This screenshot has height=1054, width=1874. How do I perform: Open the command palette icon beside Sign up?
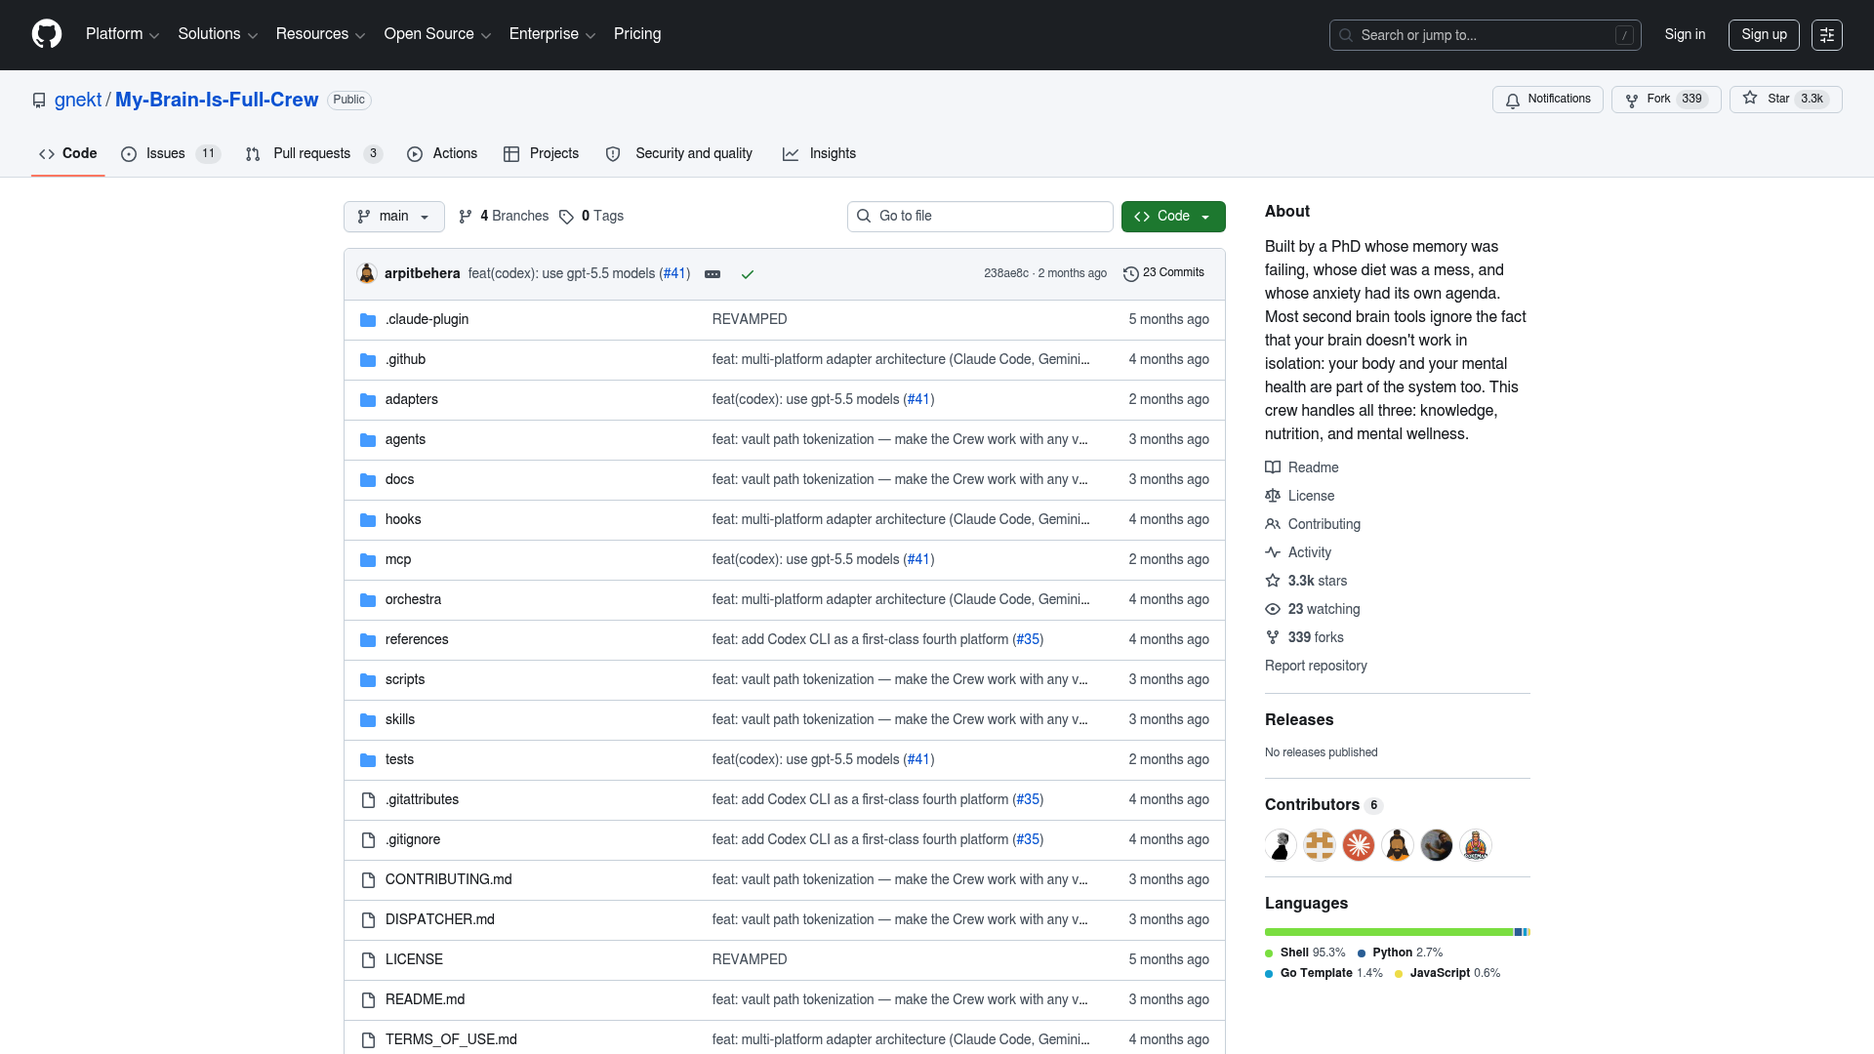pos(1827,35)
